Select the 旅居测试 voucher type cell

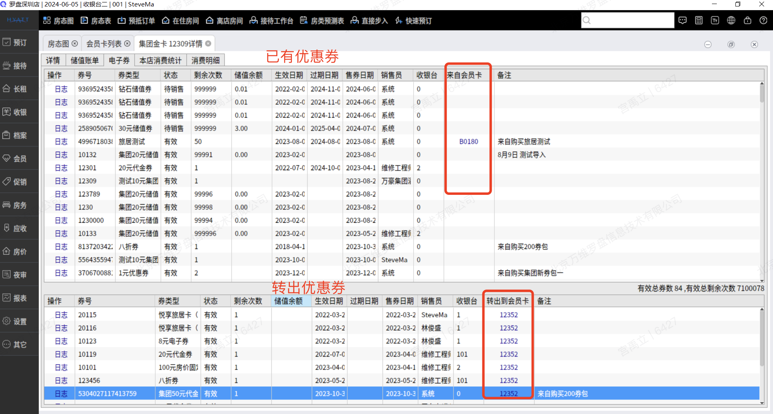[138, 142]
